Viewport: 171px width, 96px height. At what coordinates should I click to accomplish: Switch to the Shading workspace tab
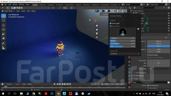tap(78, 5)
